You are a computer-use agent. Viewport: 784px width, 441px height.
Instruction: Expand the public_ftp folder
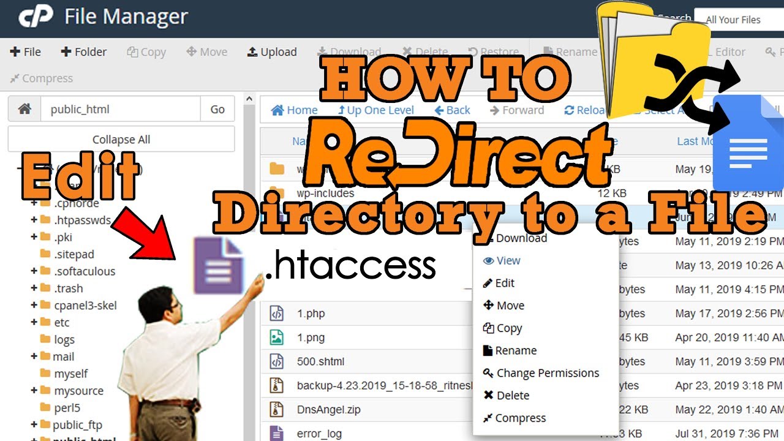[x=35, y=424]
